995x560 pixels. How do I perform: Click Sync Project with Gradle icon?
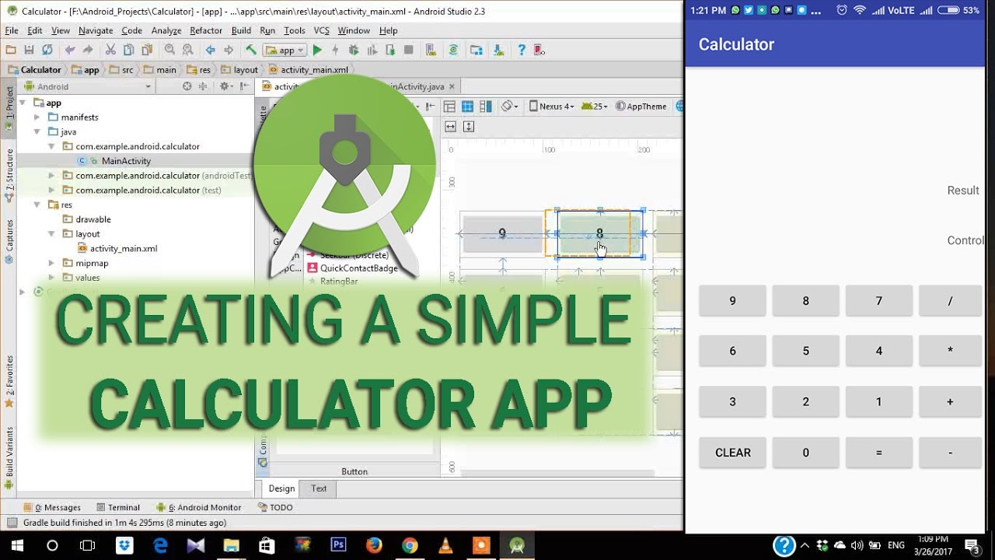point(453,50)
